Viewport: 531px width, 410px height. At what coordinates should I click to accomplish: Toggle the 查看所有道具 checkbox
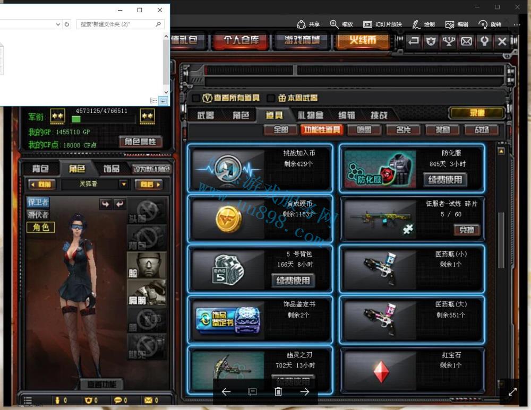[196, 98]
